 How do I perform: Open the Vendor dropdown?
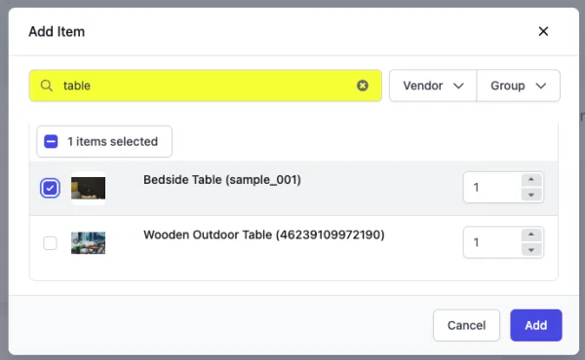point(433,86)
